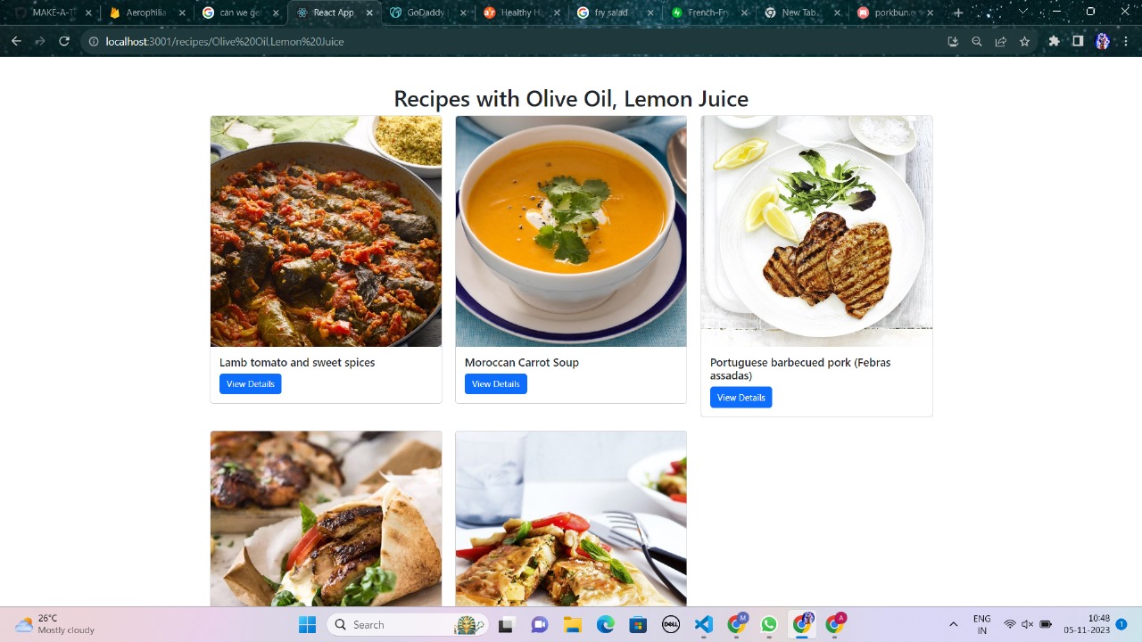Click the ENG IN language indicator
The image size is (1142, 642).
981,624
